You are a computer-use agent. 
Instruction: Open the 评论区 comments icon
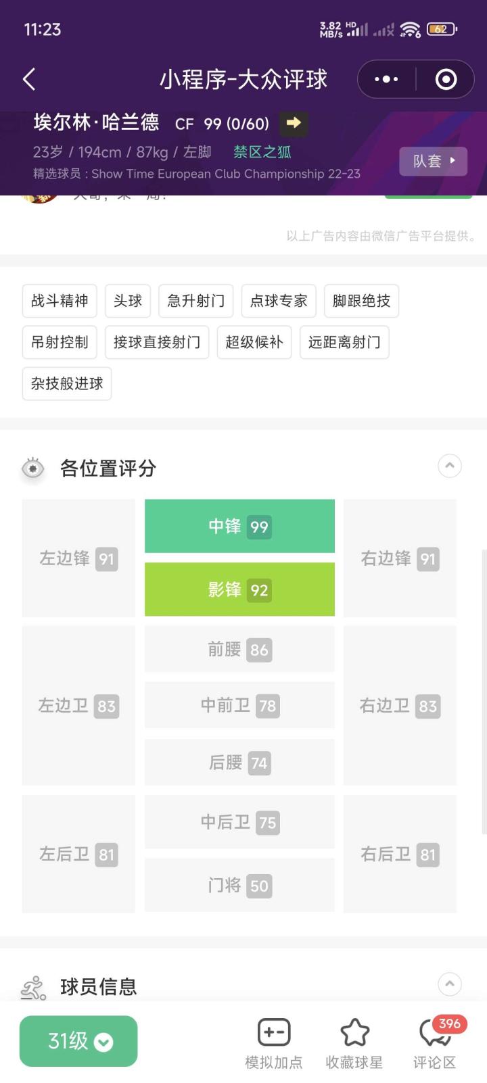tap(434, 1033)
